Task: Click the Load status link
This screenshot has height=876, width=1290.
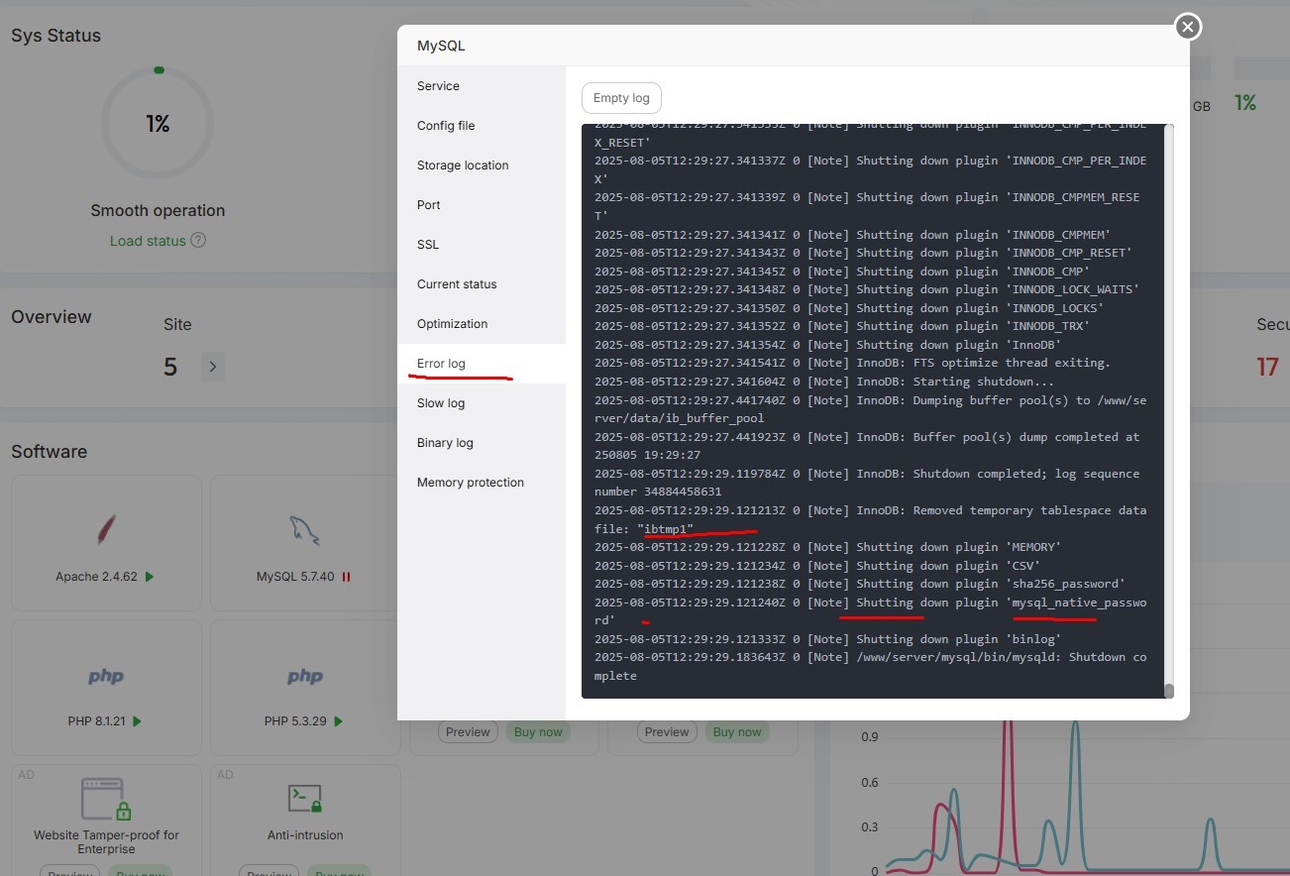Action: coord(148,241)
